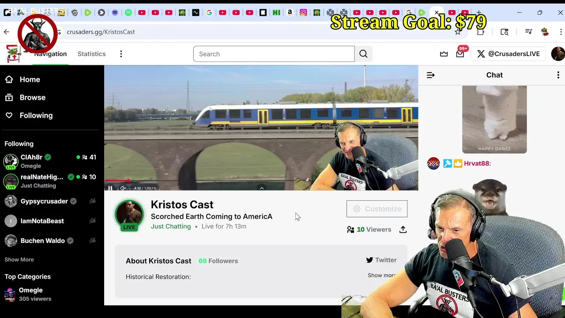Screen dimensions: 565x318
Task: Click the Happy Dance GIF in chat
Action: pos(494,119)
